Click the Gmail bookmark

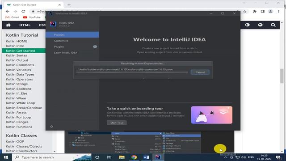tap(12, 17)
